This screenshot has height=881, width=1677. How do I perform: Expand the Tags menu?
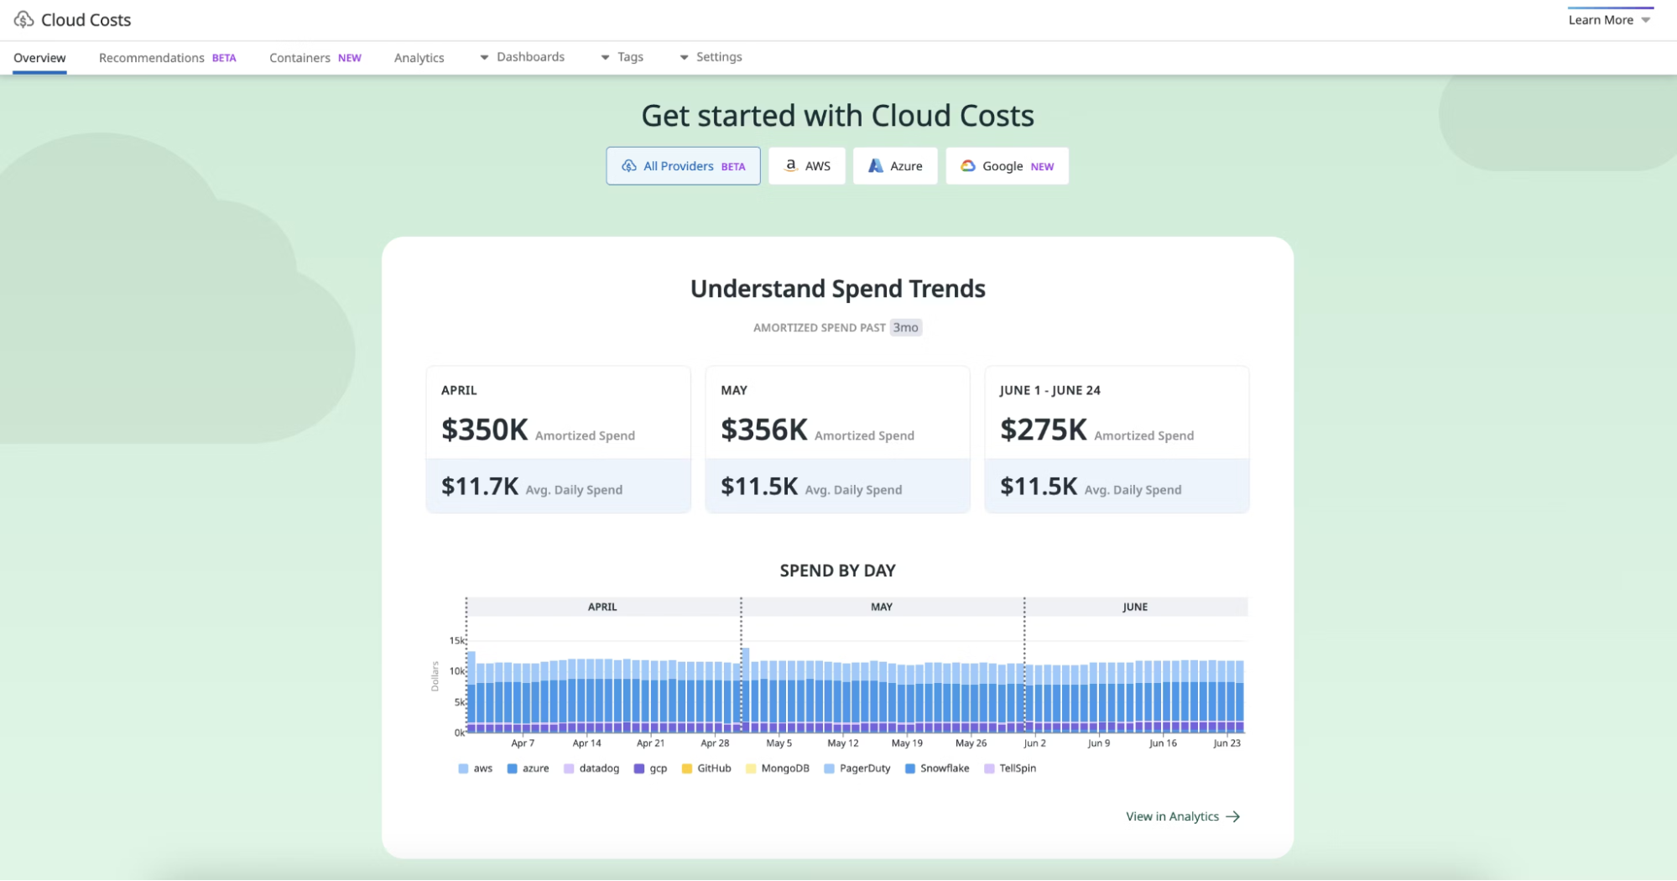(622, 57)
